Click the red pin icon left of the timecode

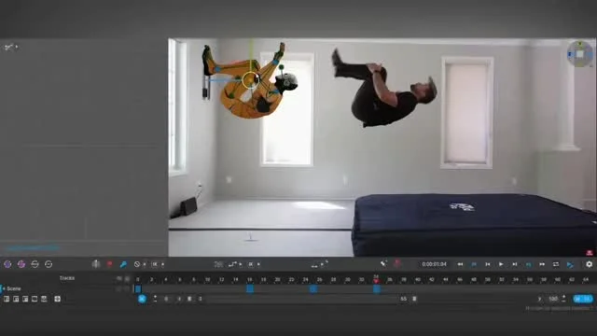pyautogui.click(x=397, y=263)
